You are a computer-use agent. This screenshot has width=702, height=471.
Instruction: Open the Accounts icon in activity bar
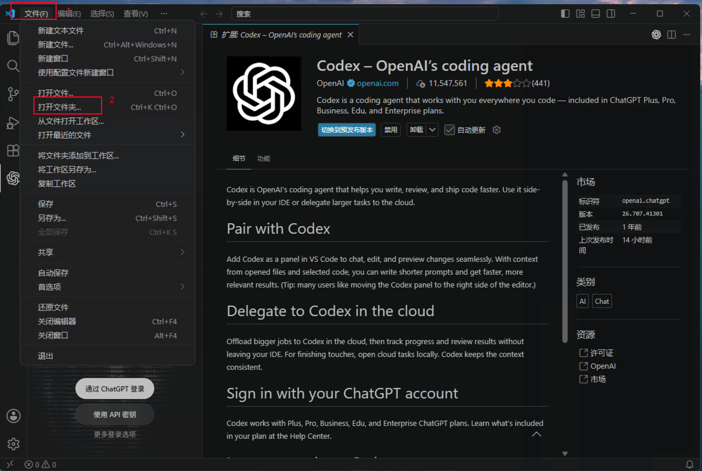13,416
